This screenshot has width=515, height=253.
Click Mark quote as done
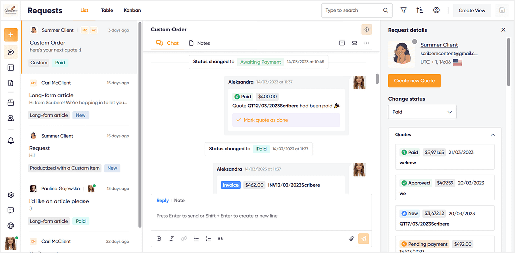(286, 120)
